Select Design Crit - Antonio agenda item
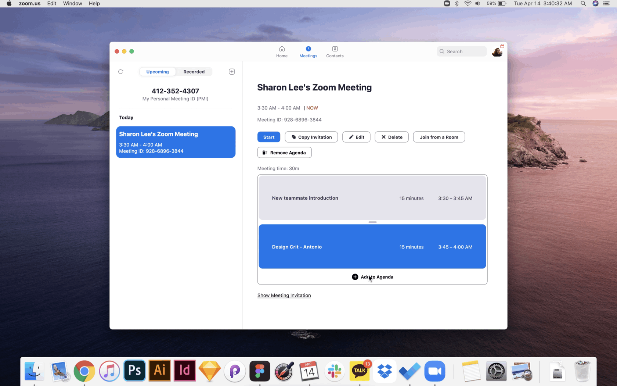 coord(372,247)
